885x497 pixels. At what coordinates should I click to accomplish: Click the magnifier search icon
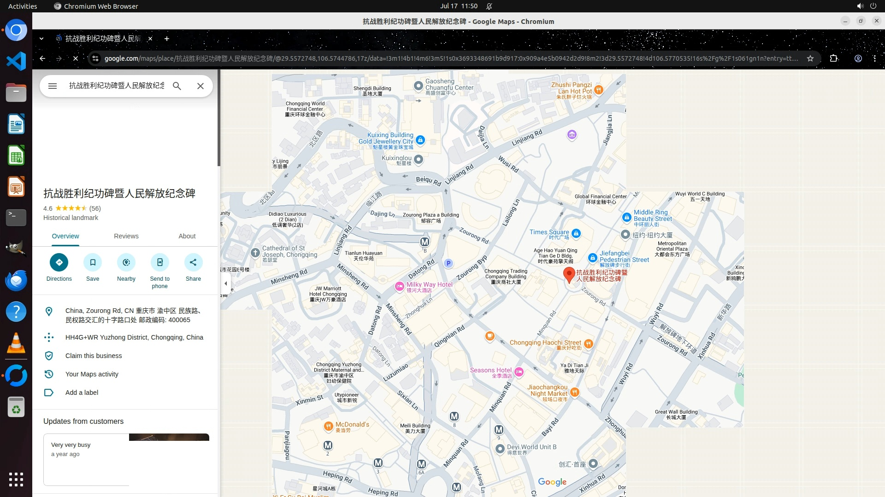(177, 86)
